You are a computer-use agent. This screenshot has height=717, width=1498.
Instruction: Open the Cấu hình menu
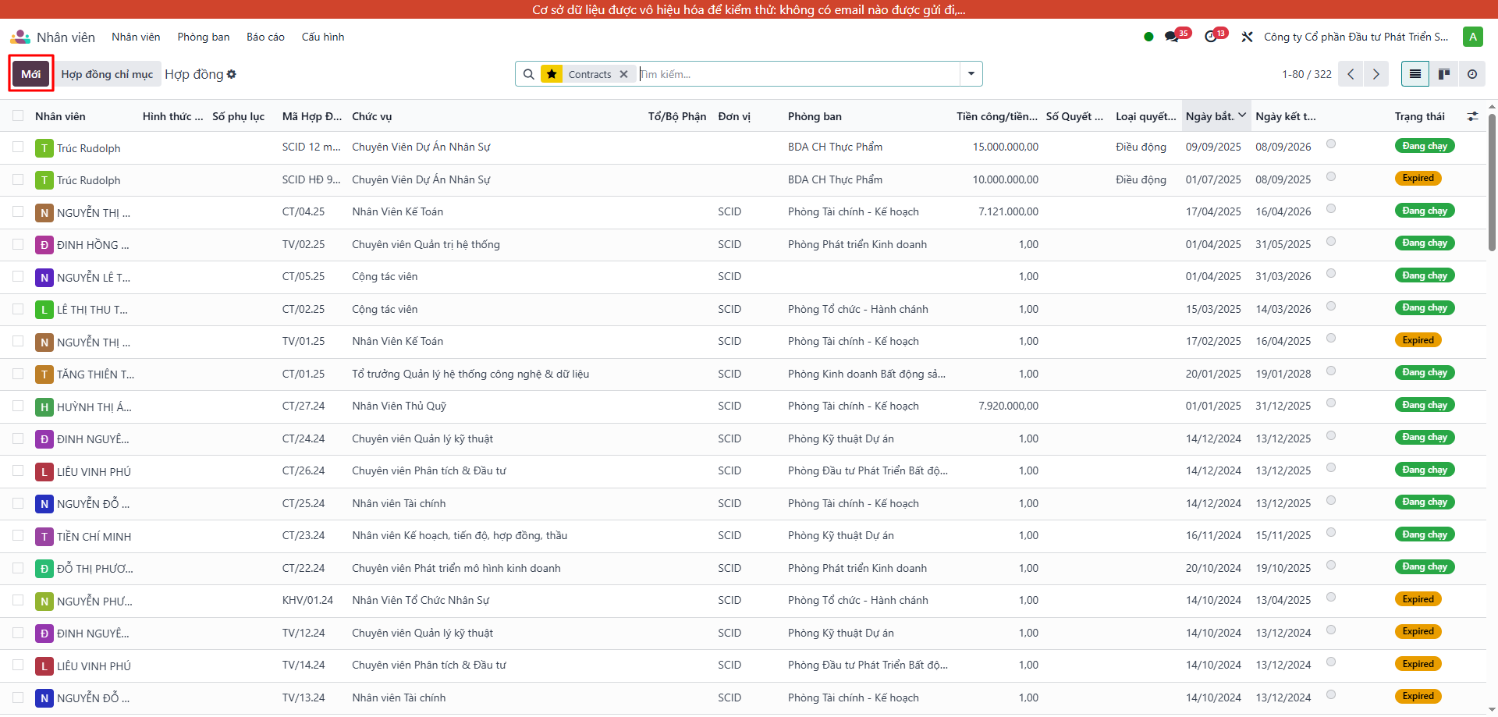click(323, 37)
